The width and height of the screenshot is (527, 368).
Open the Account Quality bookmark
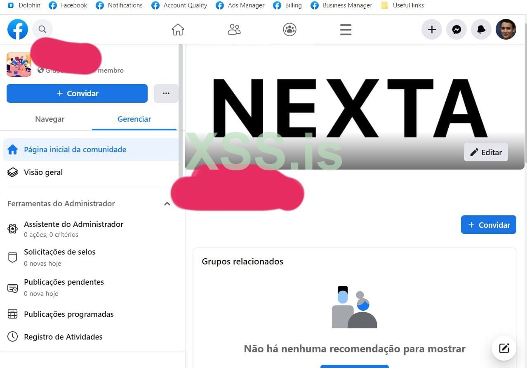[x=179, y=5]
